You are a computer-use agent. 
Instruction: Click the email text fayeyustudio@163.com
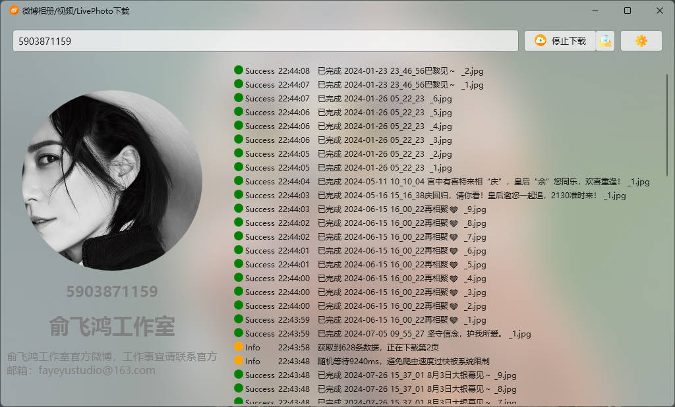[97, 370]
